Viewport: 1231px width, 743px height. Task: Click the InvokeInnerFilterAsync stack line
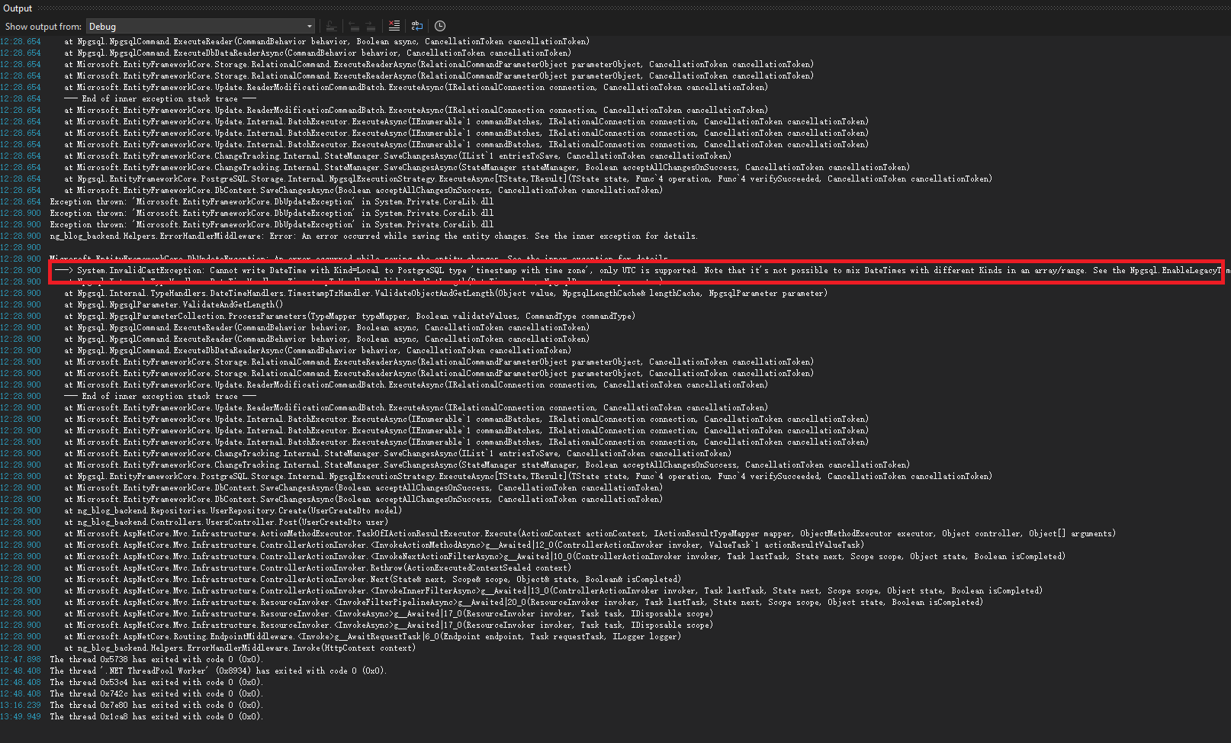[554, 591]
